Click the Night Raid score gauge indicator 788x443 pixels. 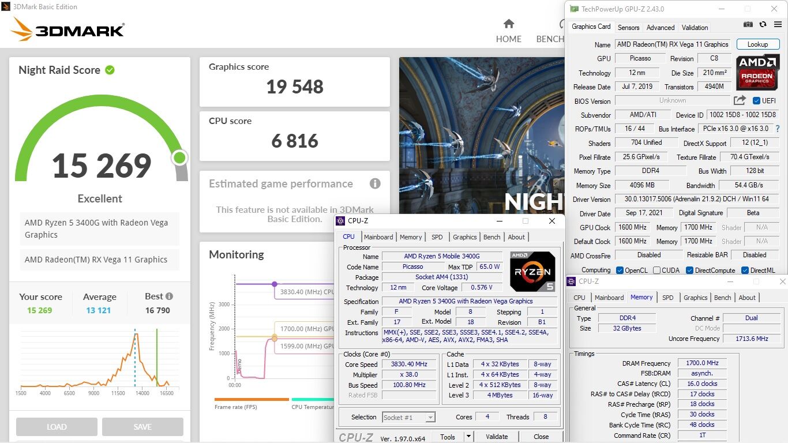click(x=179, y=157)
